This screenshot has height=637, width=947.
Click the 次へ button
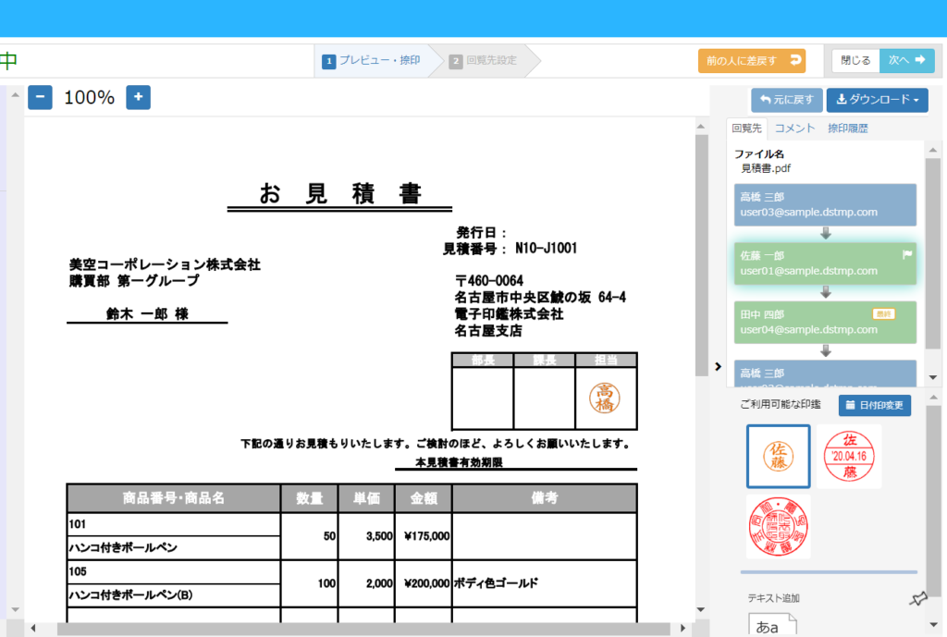tap(906, 60)
